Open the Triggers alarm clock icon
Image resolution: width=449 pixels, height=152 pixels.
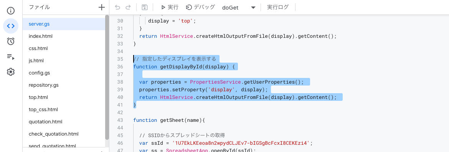(x=11, y=41)
